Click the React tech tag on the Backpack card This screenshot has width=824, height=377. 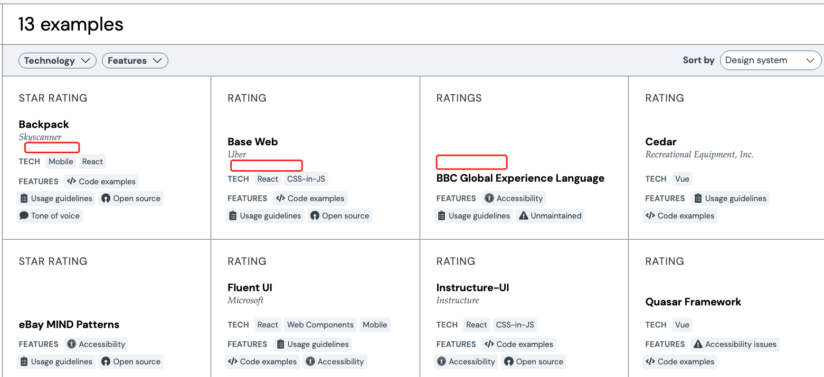[x=92, y=162]
